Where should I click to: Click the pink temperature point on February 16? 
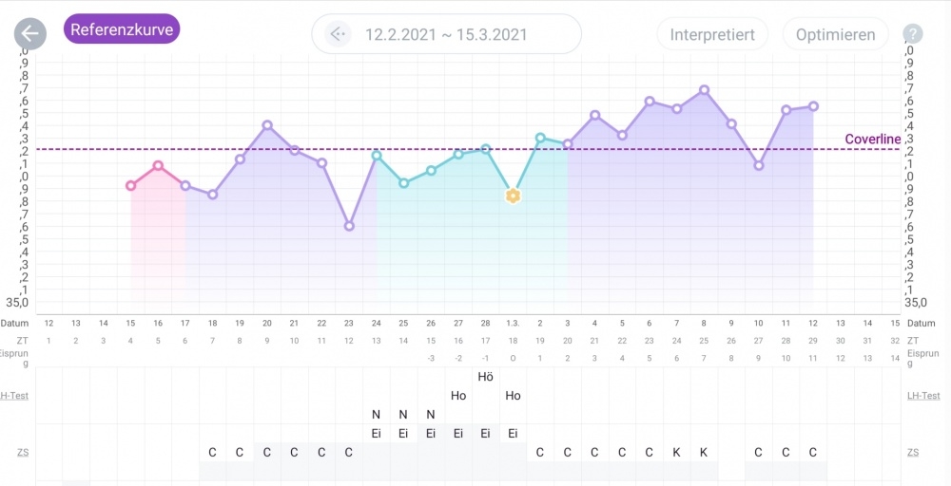(158, 165)
